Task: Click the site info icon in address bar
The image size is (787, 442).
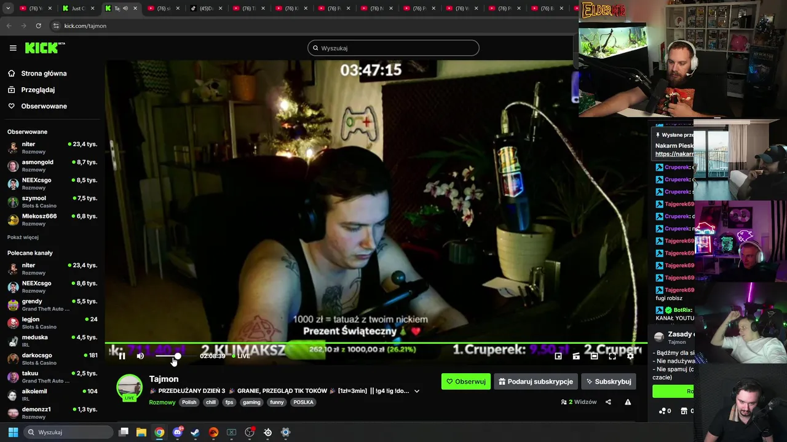Action: [56, 26]
